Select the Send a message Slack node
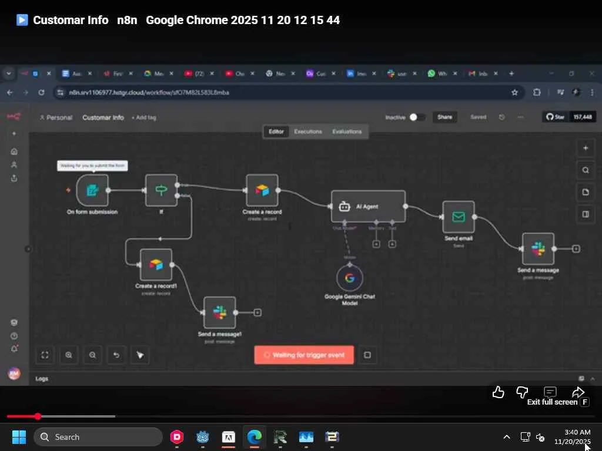602x451 pixels. coord(538,249)
